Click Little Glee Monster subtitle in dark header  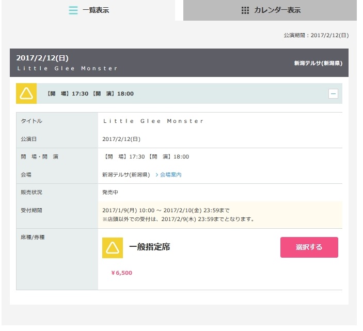(x=67, y=69)
